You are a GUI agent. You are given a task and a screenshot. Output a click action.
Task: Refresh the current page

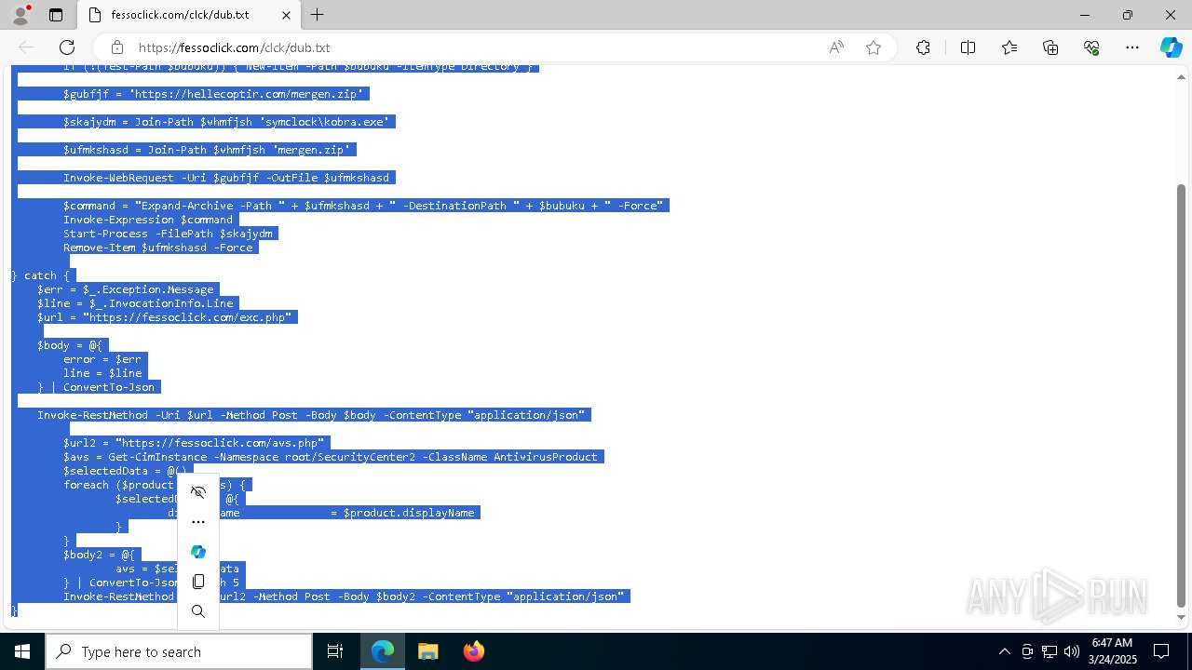(x=67, y=47)
